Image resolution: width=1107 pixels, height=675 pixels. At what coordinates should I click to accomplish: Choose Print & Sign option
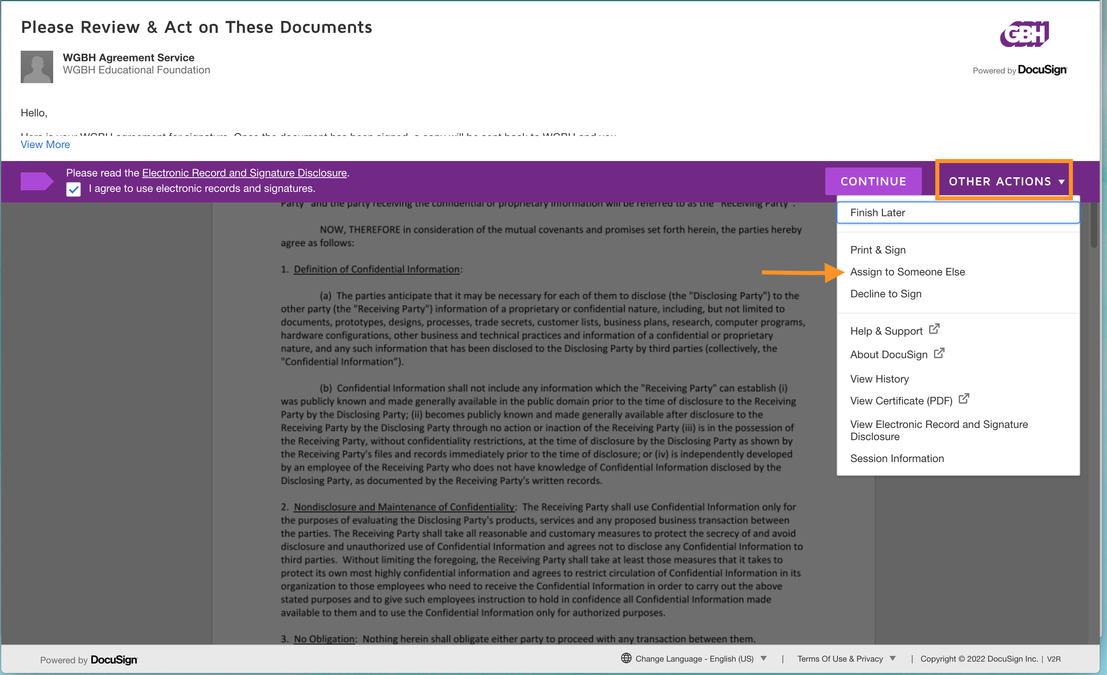pos(878,250)
